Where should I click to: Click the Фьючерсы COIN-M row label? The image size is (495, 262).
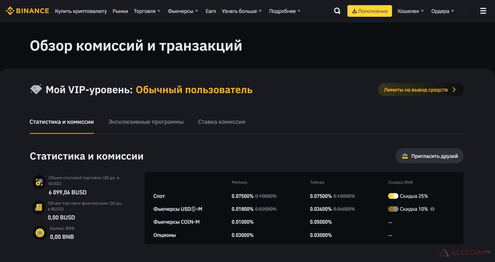tap(176, 222)
